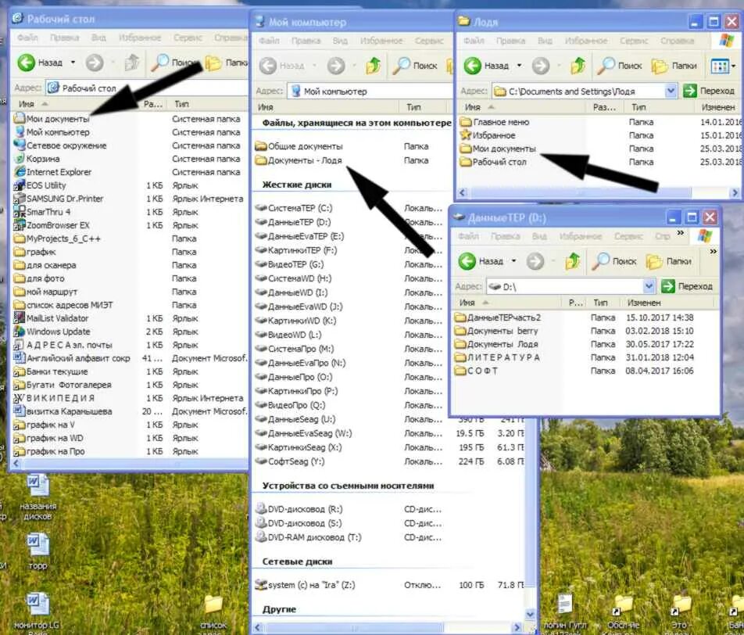744x635 pixels.
Task: Open Back history dropdown in ДанныеТЕР (D:) window
Action: pos(513,260)
